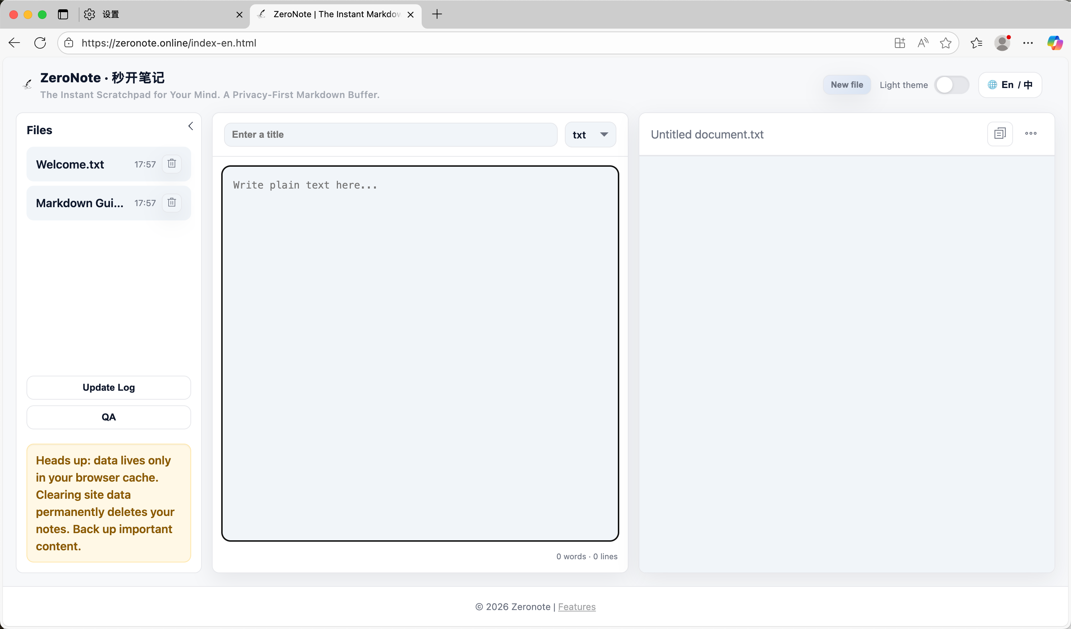The image size is (1071, 629).
Task: Click the Enter a title input field
Action: [390, 135]
